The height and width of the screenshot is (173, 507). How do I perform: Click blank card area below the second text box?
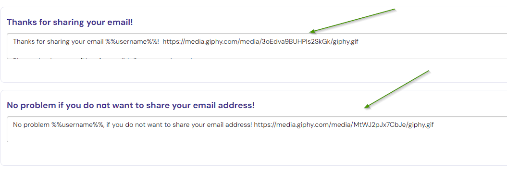pos(257,154)
